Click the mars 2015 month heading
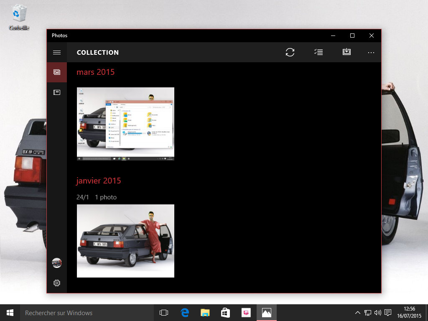 [x=95, y=72]
